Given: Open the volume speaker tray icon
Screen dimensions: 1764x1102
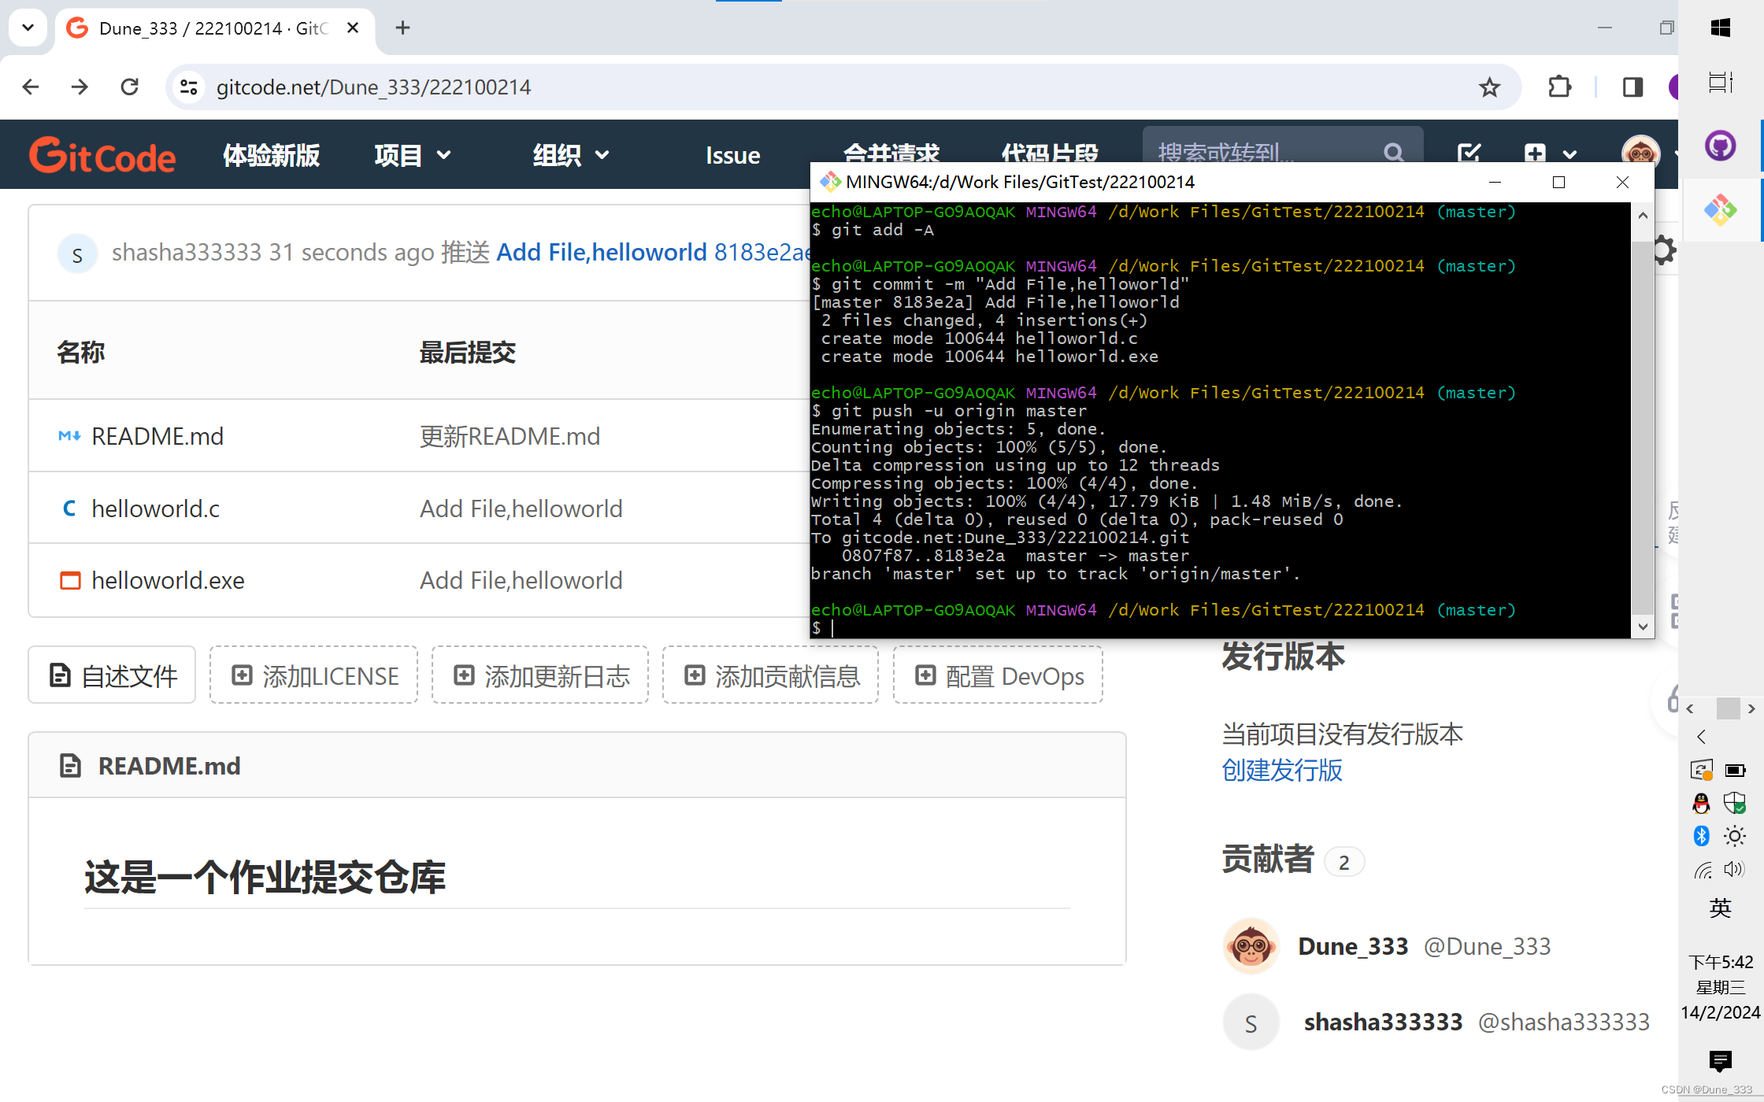Looking at the screenshot, I should (x=1734, y=869).
